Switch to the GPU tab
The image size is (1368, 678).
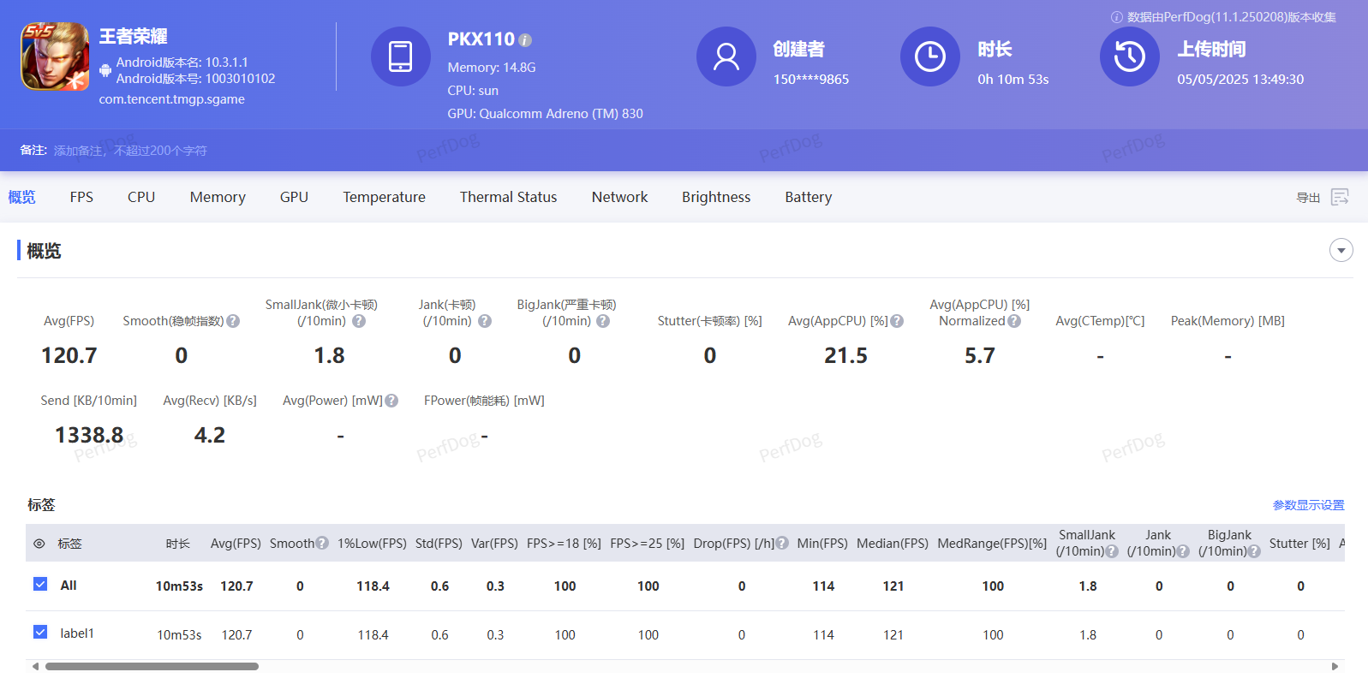[x=294, y=197]
